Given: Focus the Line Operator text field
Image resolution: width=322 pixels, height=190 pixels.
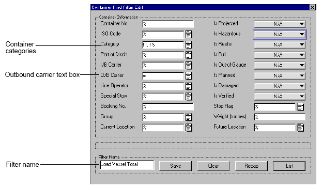Looking at the screenshot, I should click(163, 86).
